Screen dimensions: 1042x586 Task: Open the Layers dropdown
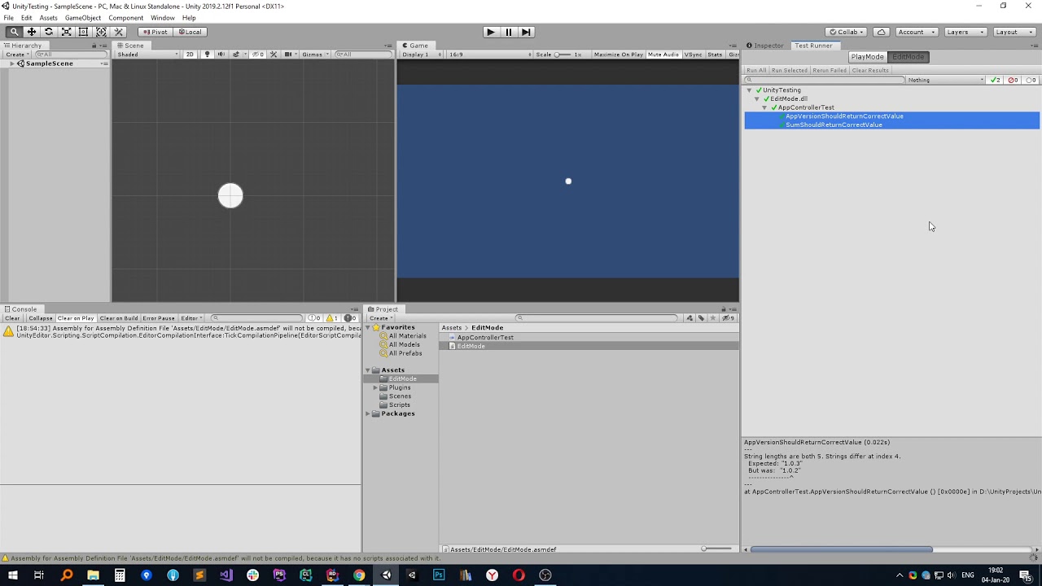click(965, 32)
